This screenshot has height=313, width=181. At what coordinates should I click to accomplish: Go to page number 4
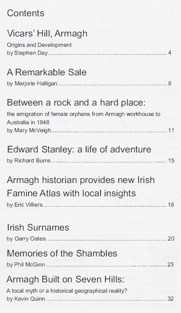170,53
